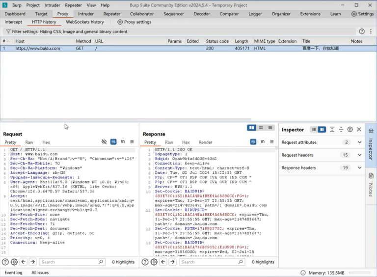Show Response in Hex view
Screen dimensions: 377x277
coord(186,142)
